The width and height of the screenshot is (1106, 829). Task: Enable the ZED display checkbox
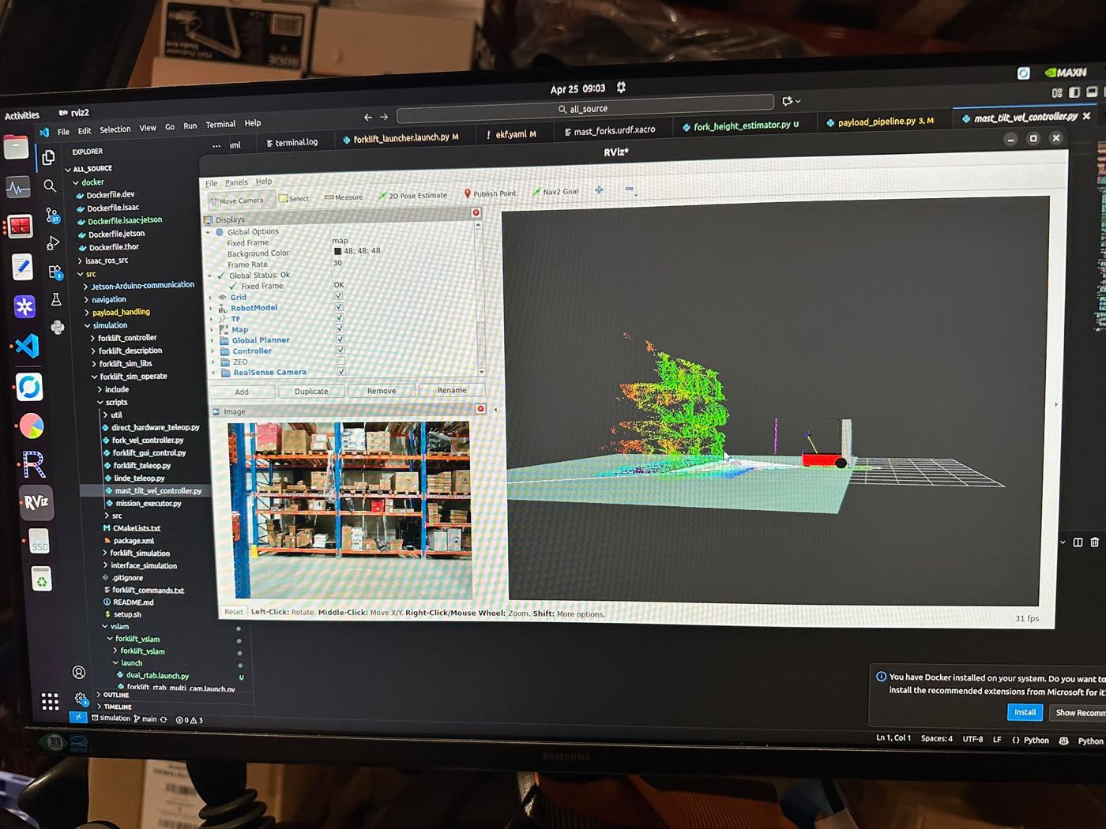tap(341, 361)
